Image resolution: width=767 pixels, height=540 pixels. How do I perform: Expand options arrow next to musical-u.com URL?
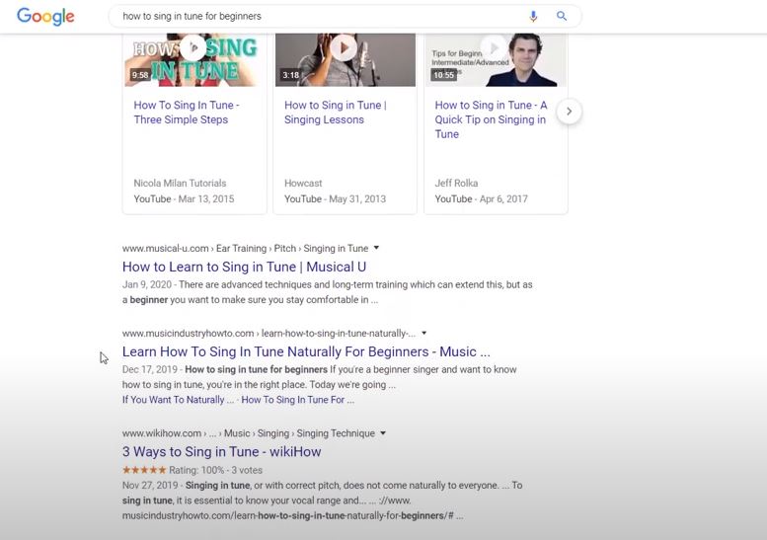click(376, 248)
